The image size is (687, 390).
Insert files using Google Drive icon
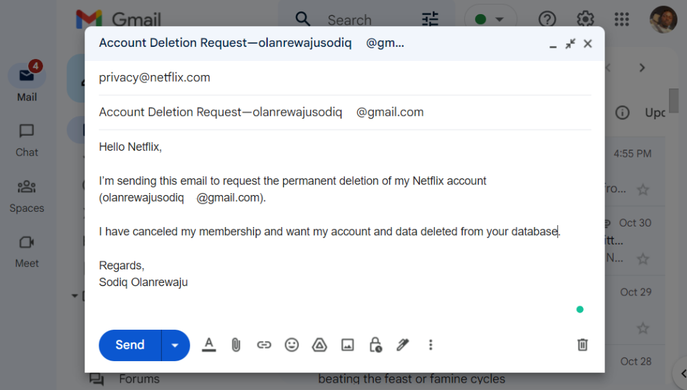click(x=319, y=345)
